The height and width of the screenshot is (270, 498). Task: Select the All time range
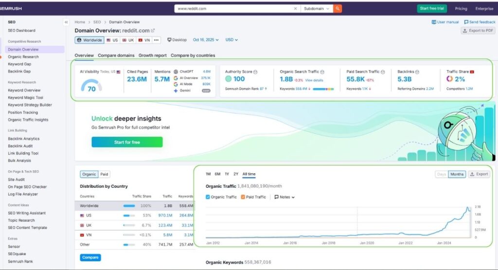pos(249,174)
